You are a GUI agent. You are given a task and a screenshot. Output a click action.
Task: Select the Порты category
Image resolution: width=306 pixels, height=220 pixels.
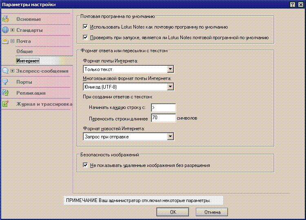tap(24, 82)
